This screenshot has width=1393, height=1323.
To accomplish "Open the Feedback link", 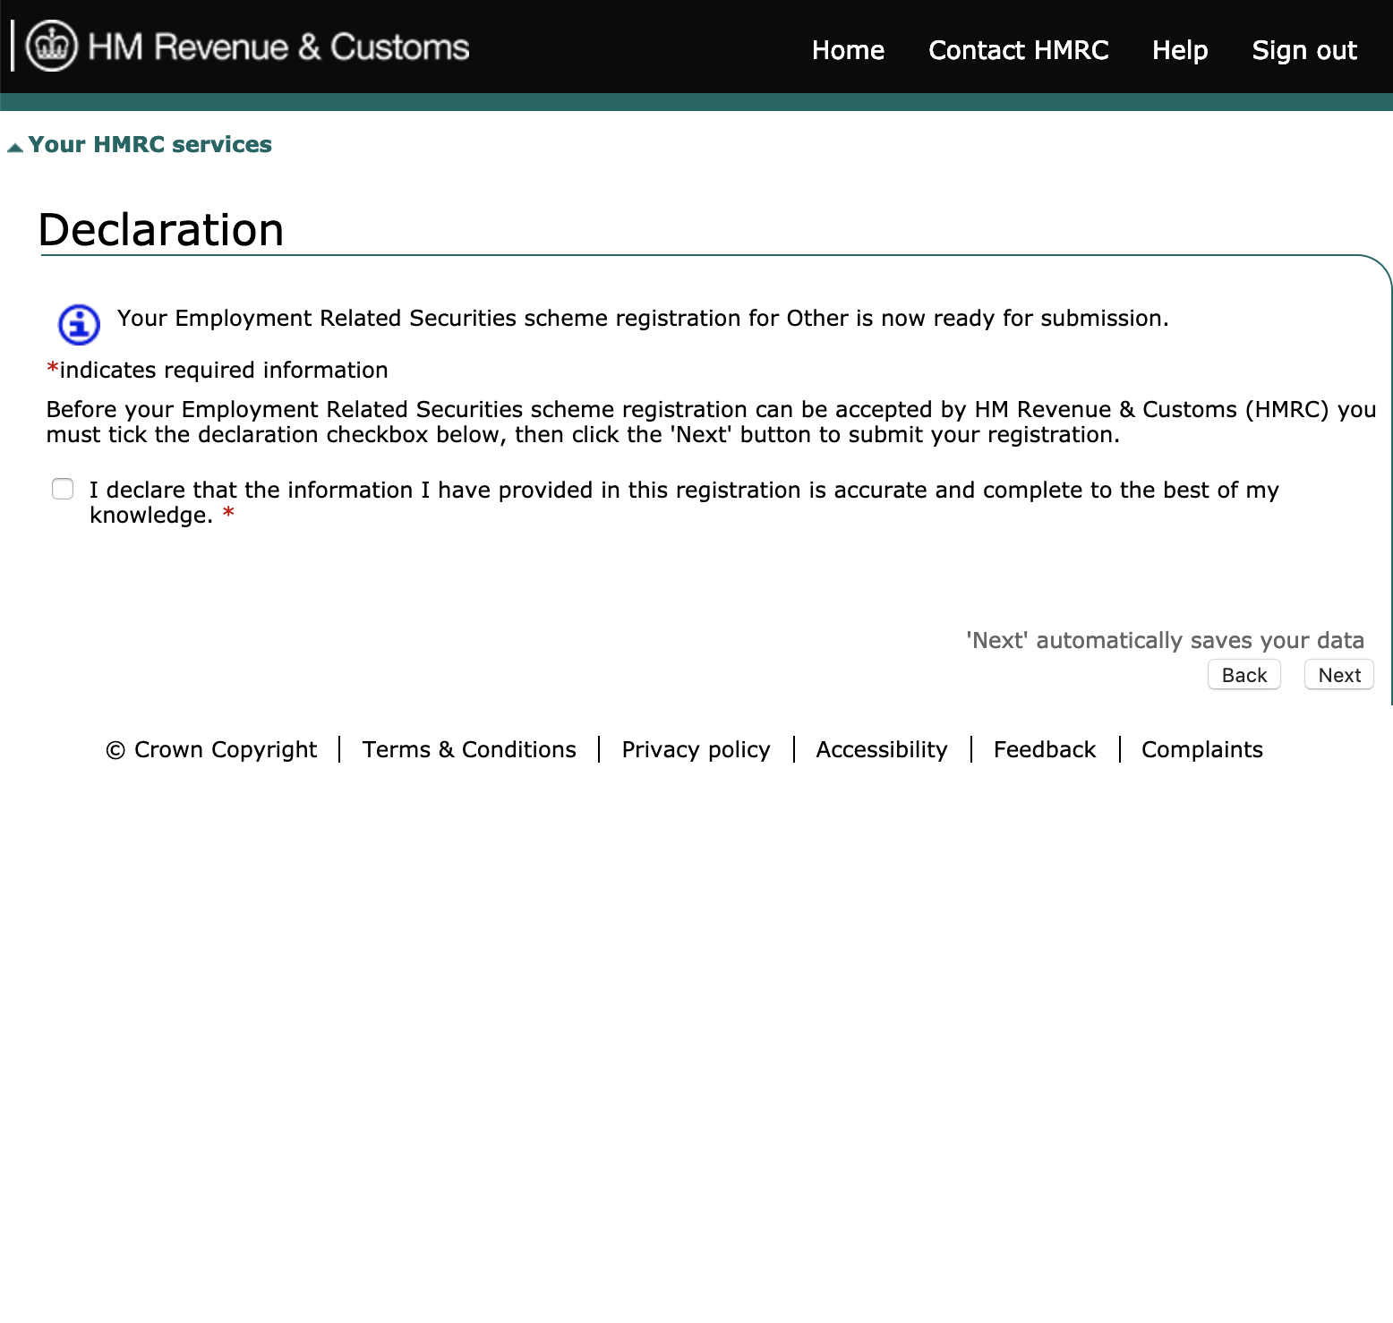I will pos(1045,749).
